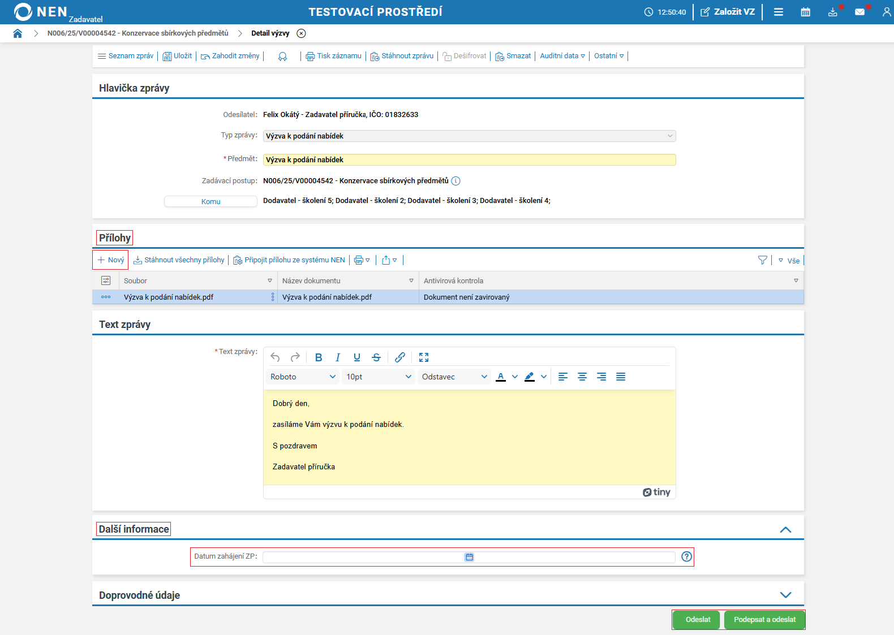Image resolution: width=894 pixels, height=635 pixels.
Task: Click the Předmět input field
Action: point(469,160)
